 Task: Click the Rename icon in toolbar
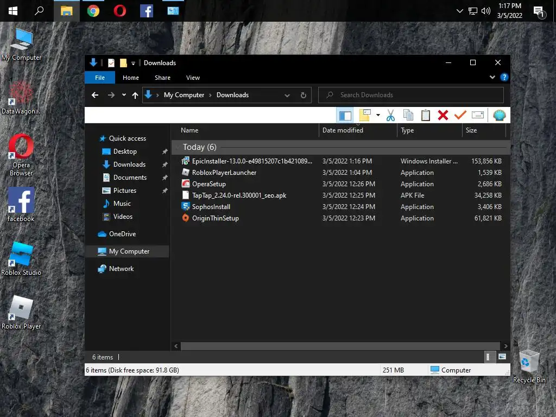click(478, 115)
